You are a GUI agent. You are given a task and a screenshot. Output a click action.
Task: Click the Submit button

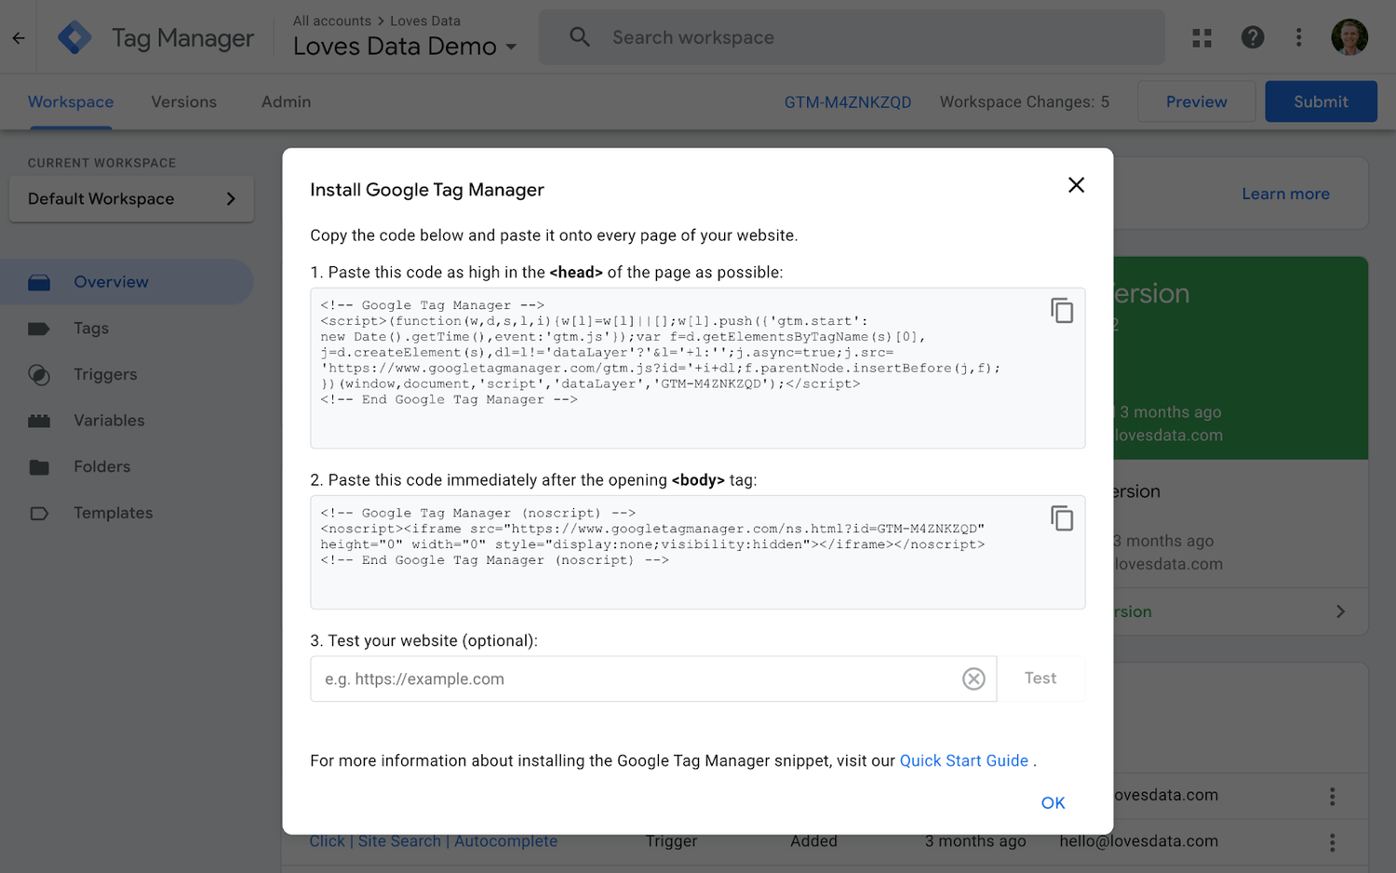click(x=1321, y=101)
